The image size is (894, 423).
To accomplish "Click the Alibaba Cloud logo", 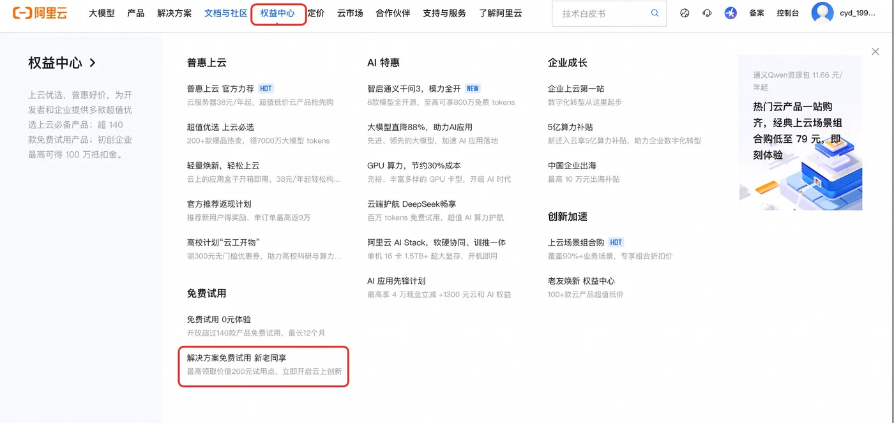I will pyautogui.click(x=40, y=13).
